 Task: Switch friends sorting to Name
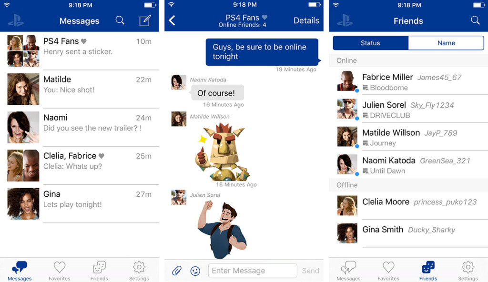(446, 43)
